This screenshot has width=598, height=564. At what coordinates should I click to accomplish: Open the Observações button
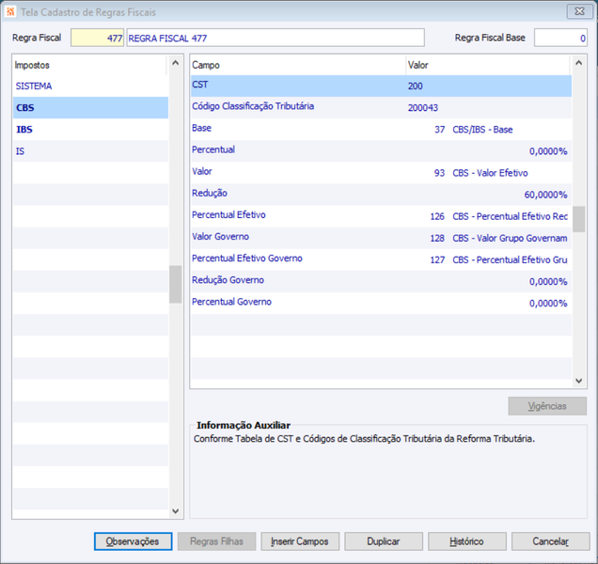(x=134, y=541)
